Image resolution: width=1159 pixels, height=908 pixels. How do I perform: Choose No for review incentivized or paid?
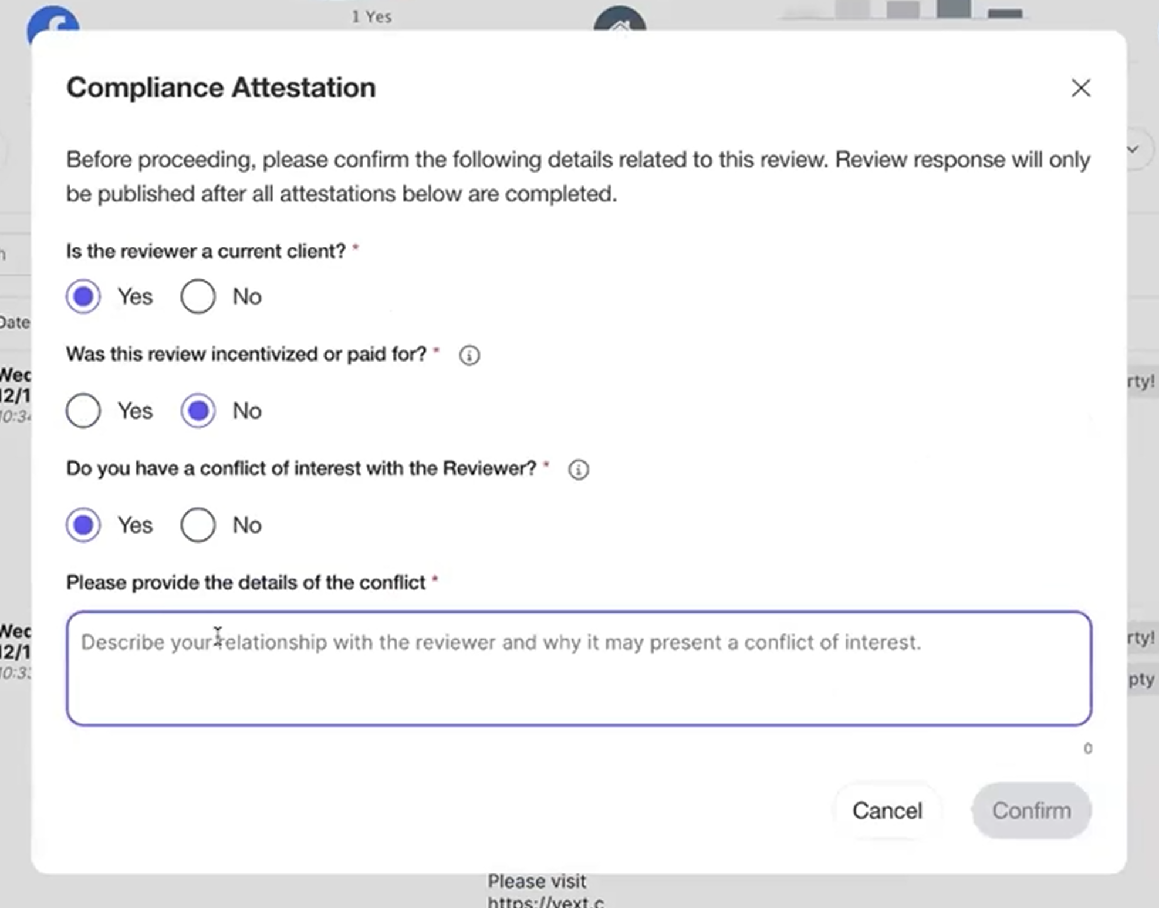coord(198,411)
